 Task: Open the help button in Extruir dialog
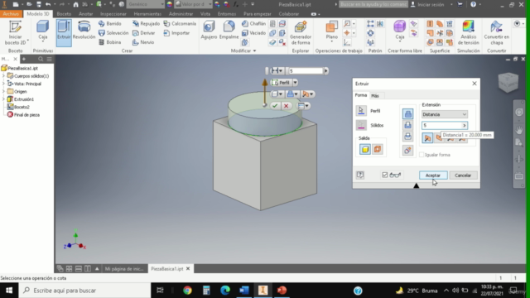click(360, 175)
